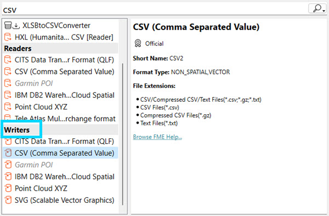Open the Browse FME Help link

pyautogui.click(x=157, y=137)
